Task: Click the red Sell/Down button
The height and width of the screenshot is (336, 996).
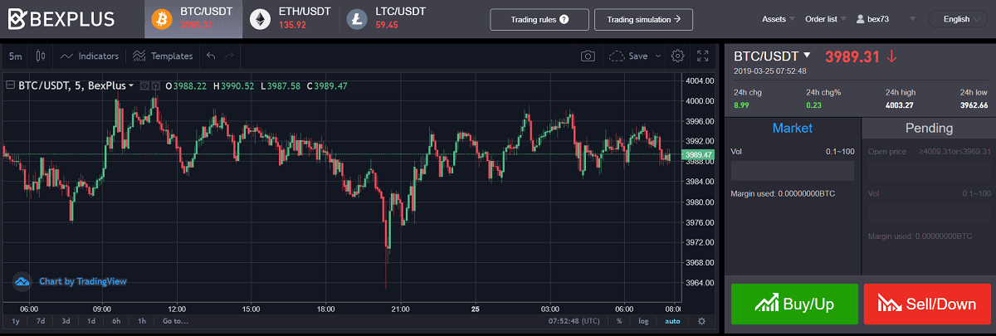Action: [926, 304]
